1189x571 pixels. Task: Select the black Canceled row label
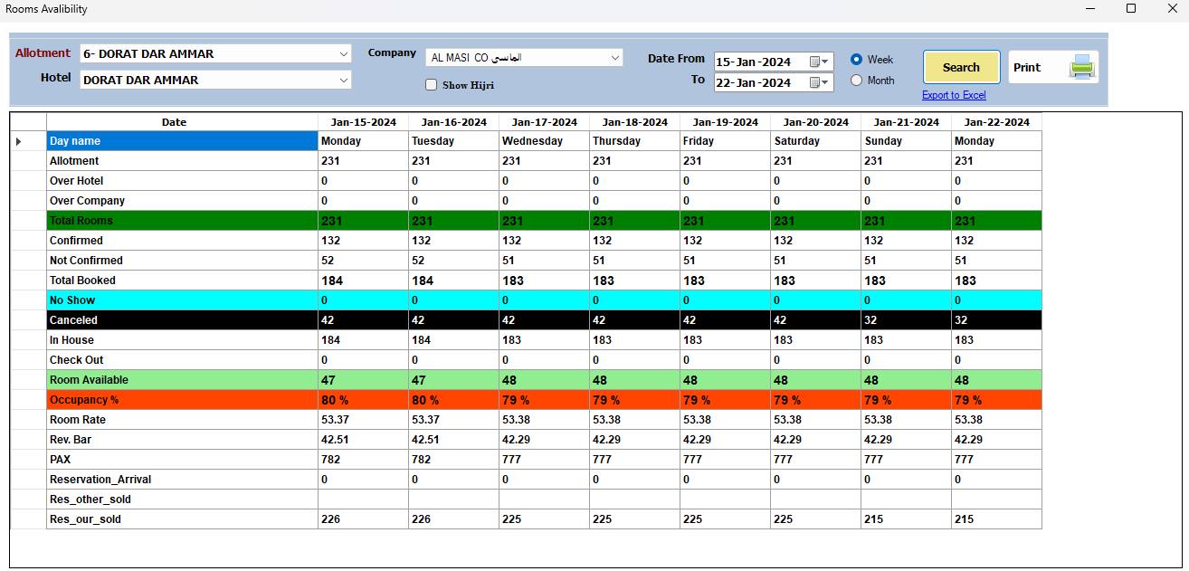182,320
